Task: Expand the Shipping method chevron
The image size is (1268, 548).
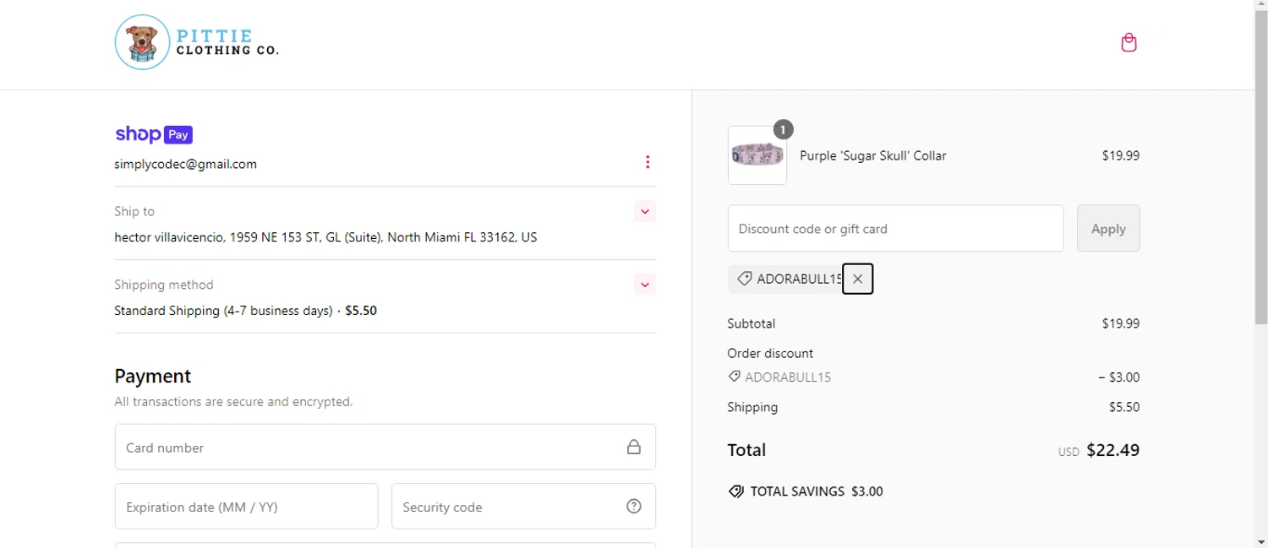Action: point(645,285)
